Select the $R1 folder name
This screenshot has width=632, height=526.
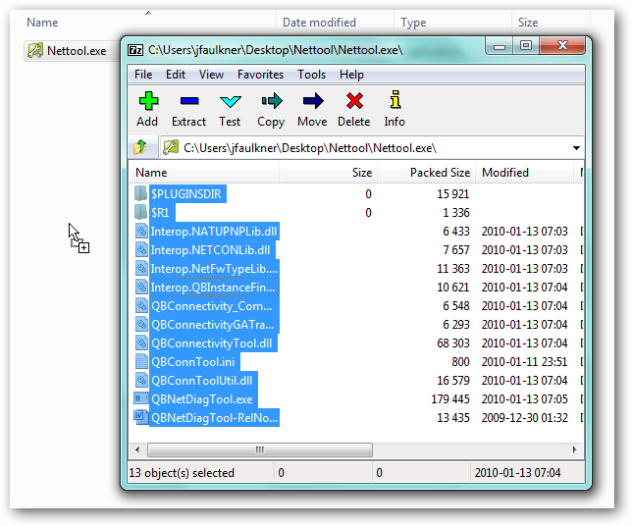(162, 212)
